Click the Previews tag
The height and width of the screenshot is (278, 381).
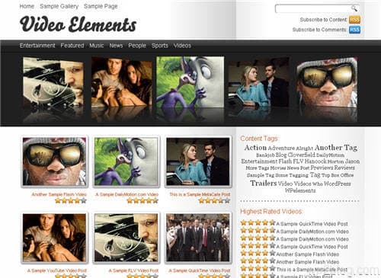coord(322,168)
